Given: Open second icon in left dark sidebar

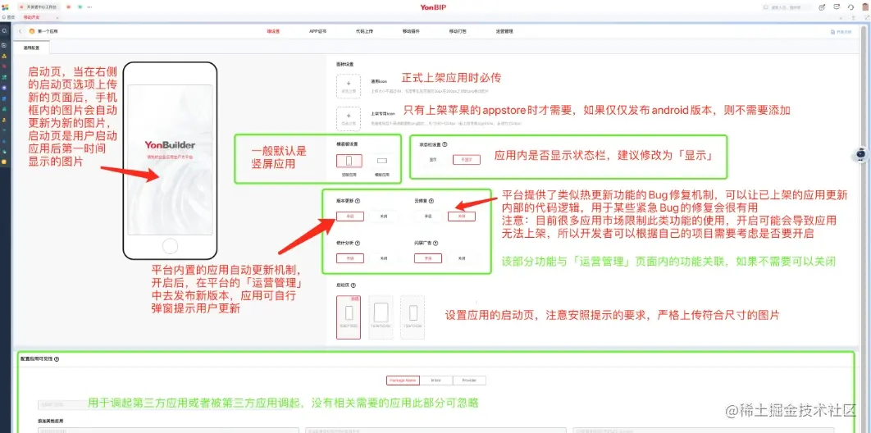Looking at the screenshot, I should (4, 46).
